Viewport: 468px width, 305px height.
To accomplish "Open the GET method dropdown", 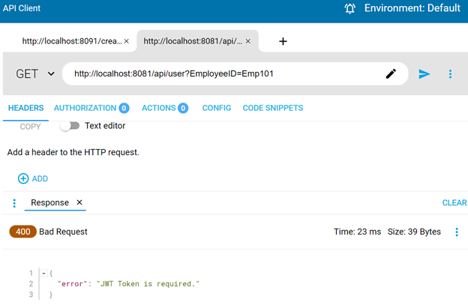I will tap(35, 73).
